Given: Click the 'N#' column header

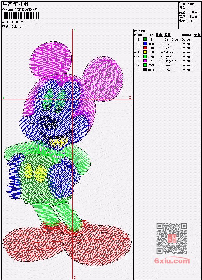Looking at the screenshot, I should [x=140, y=35].
